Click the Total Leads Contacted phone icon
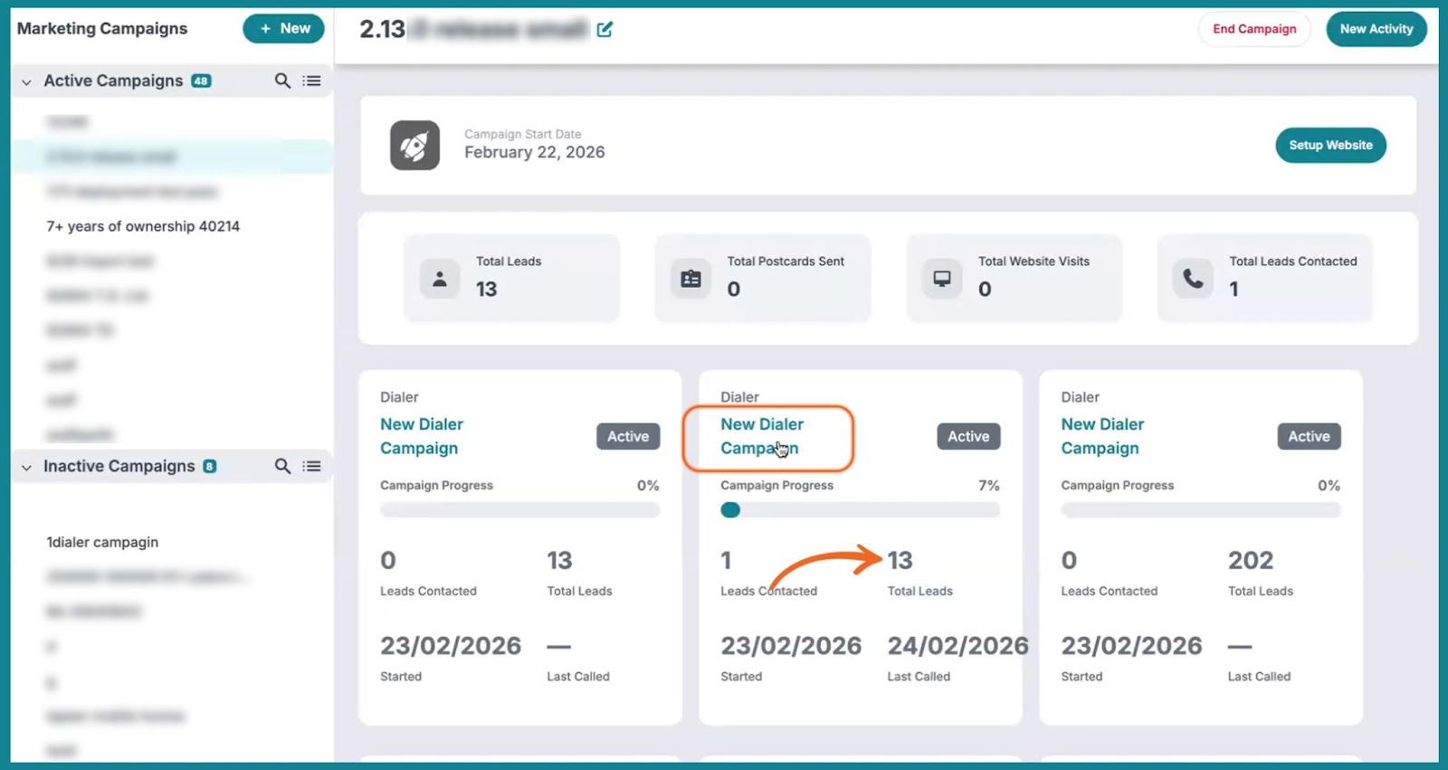Image resolution: width=1448 pixels, height=770 pixels. (1193, 279)
